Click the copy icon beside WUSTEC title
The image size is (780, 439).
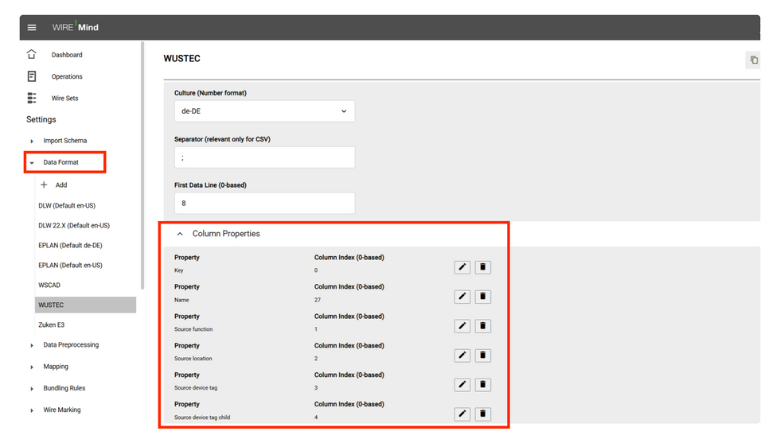click(x=754, y=60)
